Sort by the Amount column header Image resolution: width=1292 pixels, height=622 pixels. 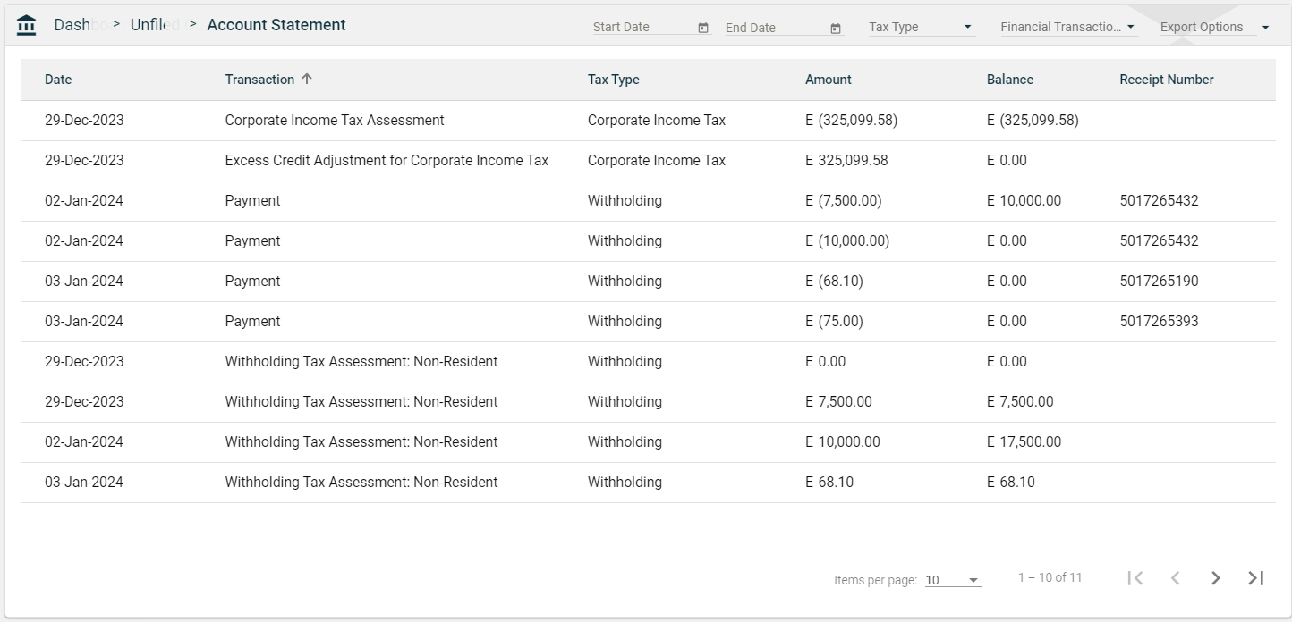coord(828,80)
